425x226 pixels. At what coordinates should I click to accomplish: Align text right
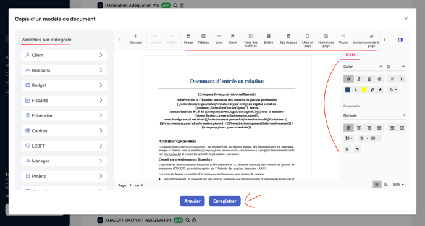click(369, 128)
